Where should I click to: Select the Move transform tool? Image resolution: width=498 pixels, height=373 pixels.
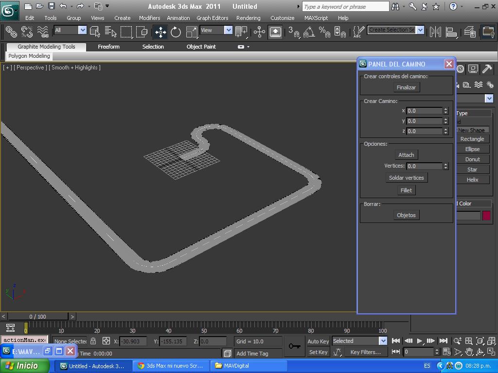(160, 32)
